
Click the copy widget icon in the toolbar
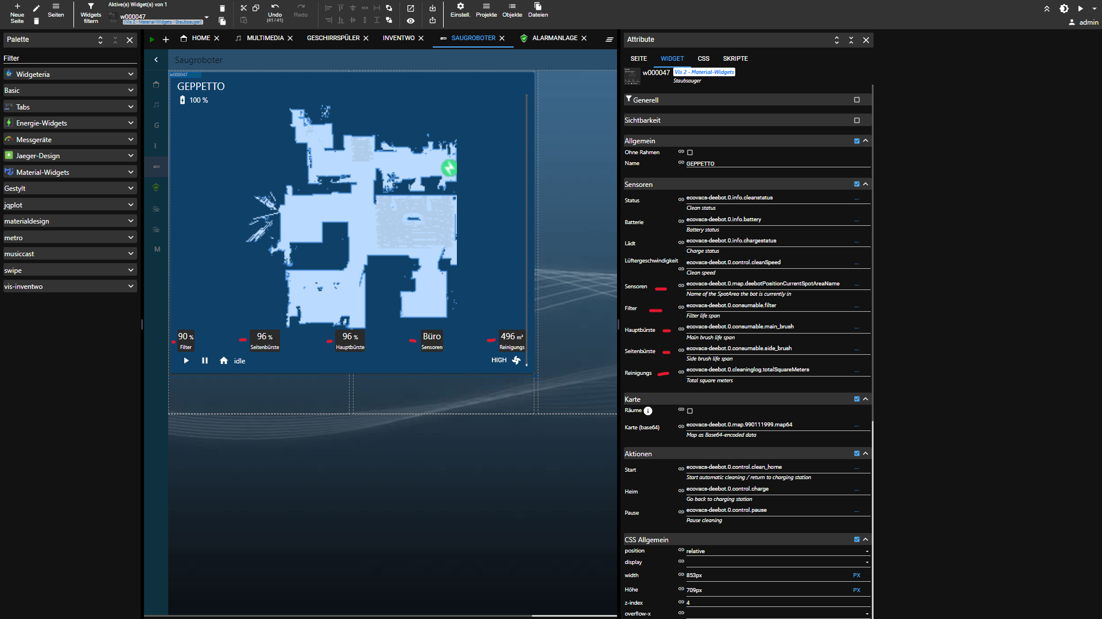pos(256,7)
